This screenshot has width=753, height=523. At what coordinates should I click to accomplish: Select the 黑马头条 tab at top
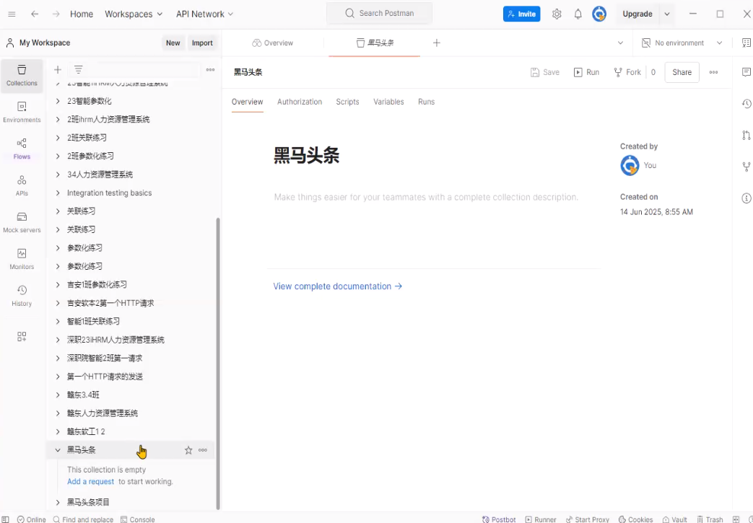(x=375, y=43)
